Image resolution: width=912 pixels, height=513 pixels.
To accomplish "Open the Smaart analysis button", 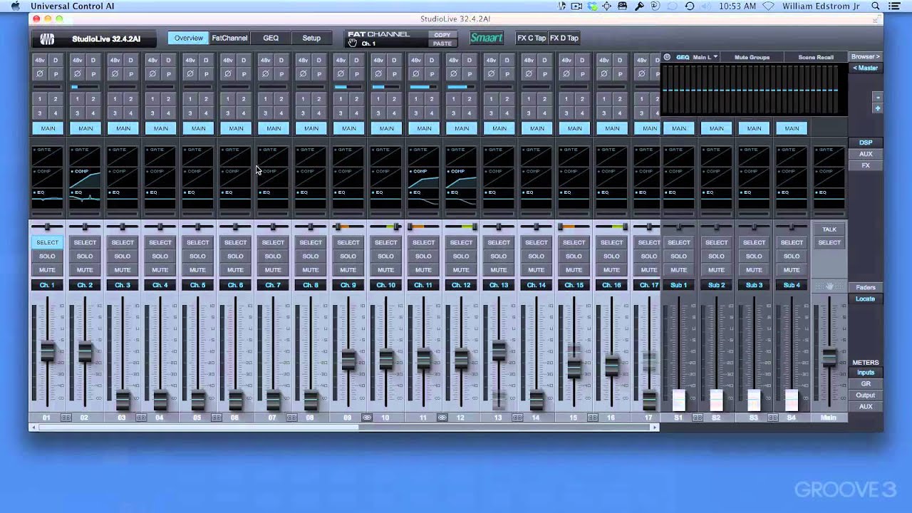I will click(x=487, y=38).
